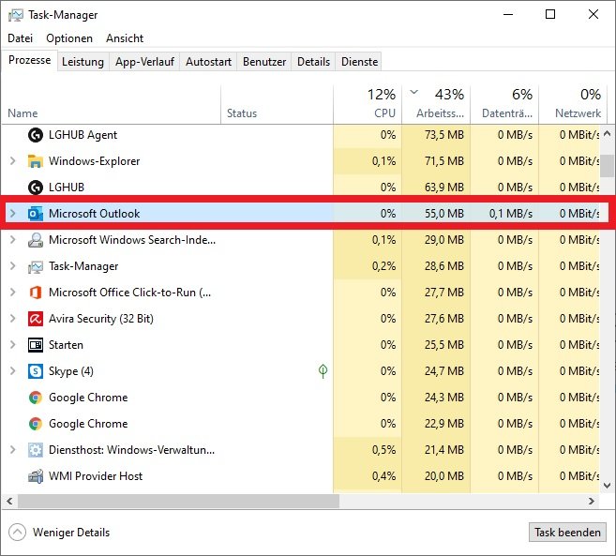Expand the Windows-Explorer process group
Image resolution: width=616 pixels, height=556 pixels.
click(x=12, y=161)
